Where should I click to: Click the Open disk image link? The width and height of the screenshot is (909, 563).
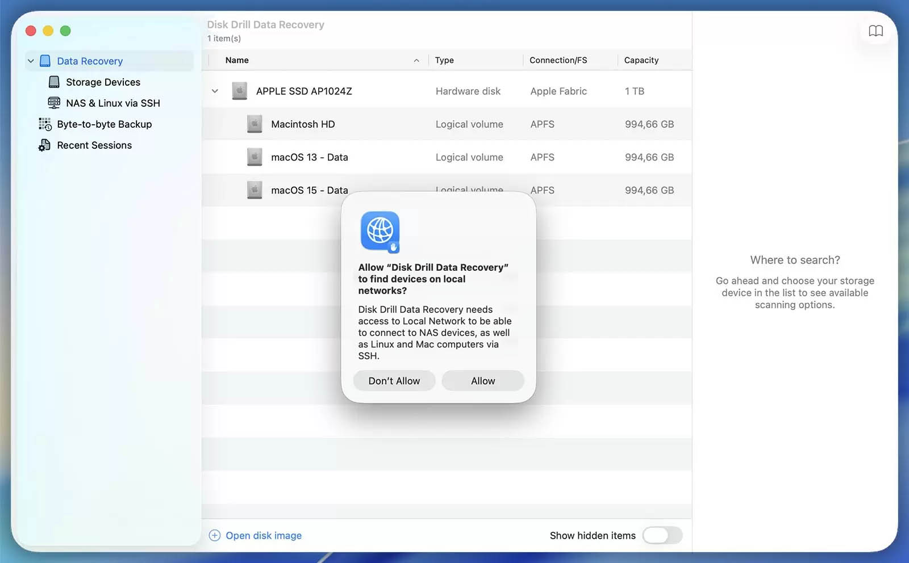point(264,535)
